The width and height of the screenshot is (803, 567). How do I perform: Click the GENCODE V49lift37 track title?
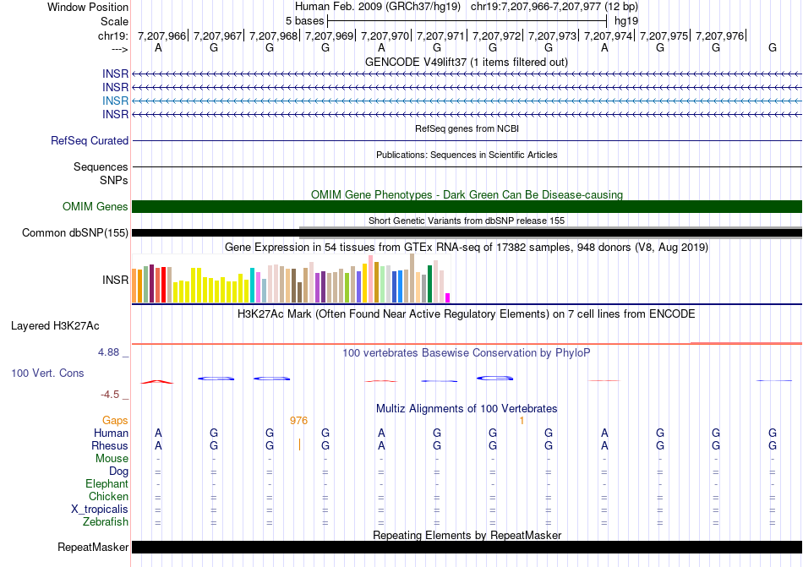466,62
